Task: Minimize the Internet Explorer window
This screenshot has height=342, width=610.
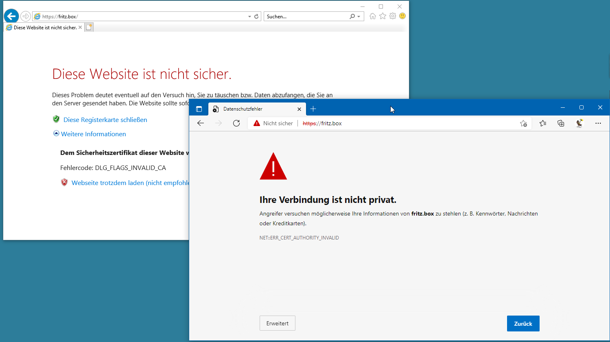Action: [362, 7]
